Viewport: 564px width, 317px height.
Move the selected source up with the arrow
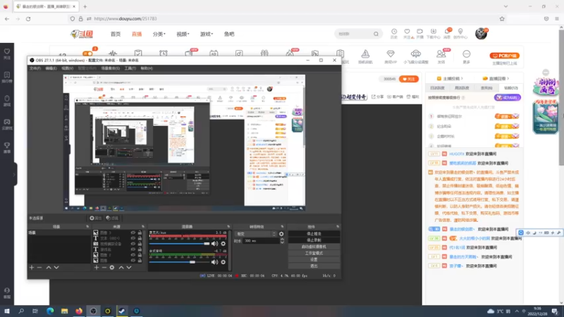pyautogui.click(x=121, y=268)
